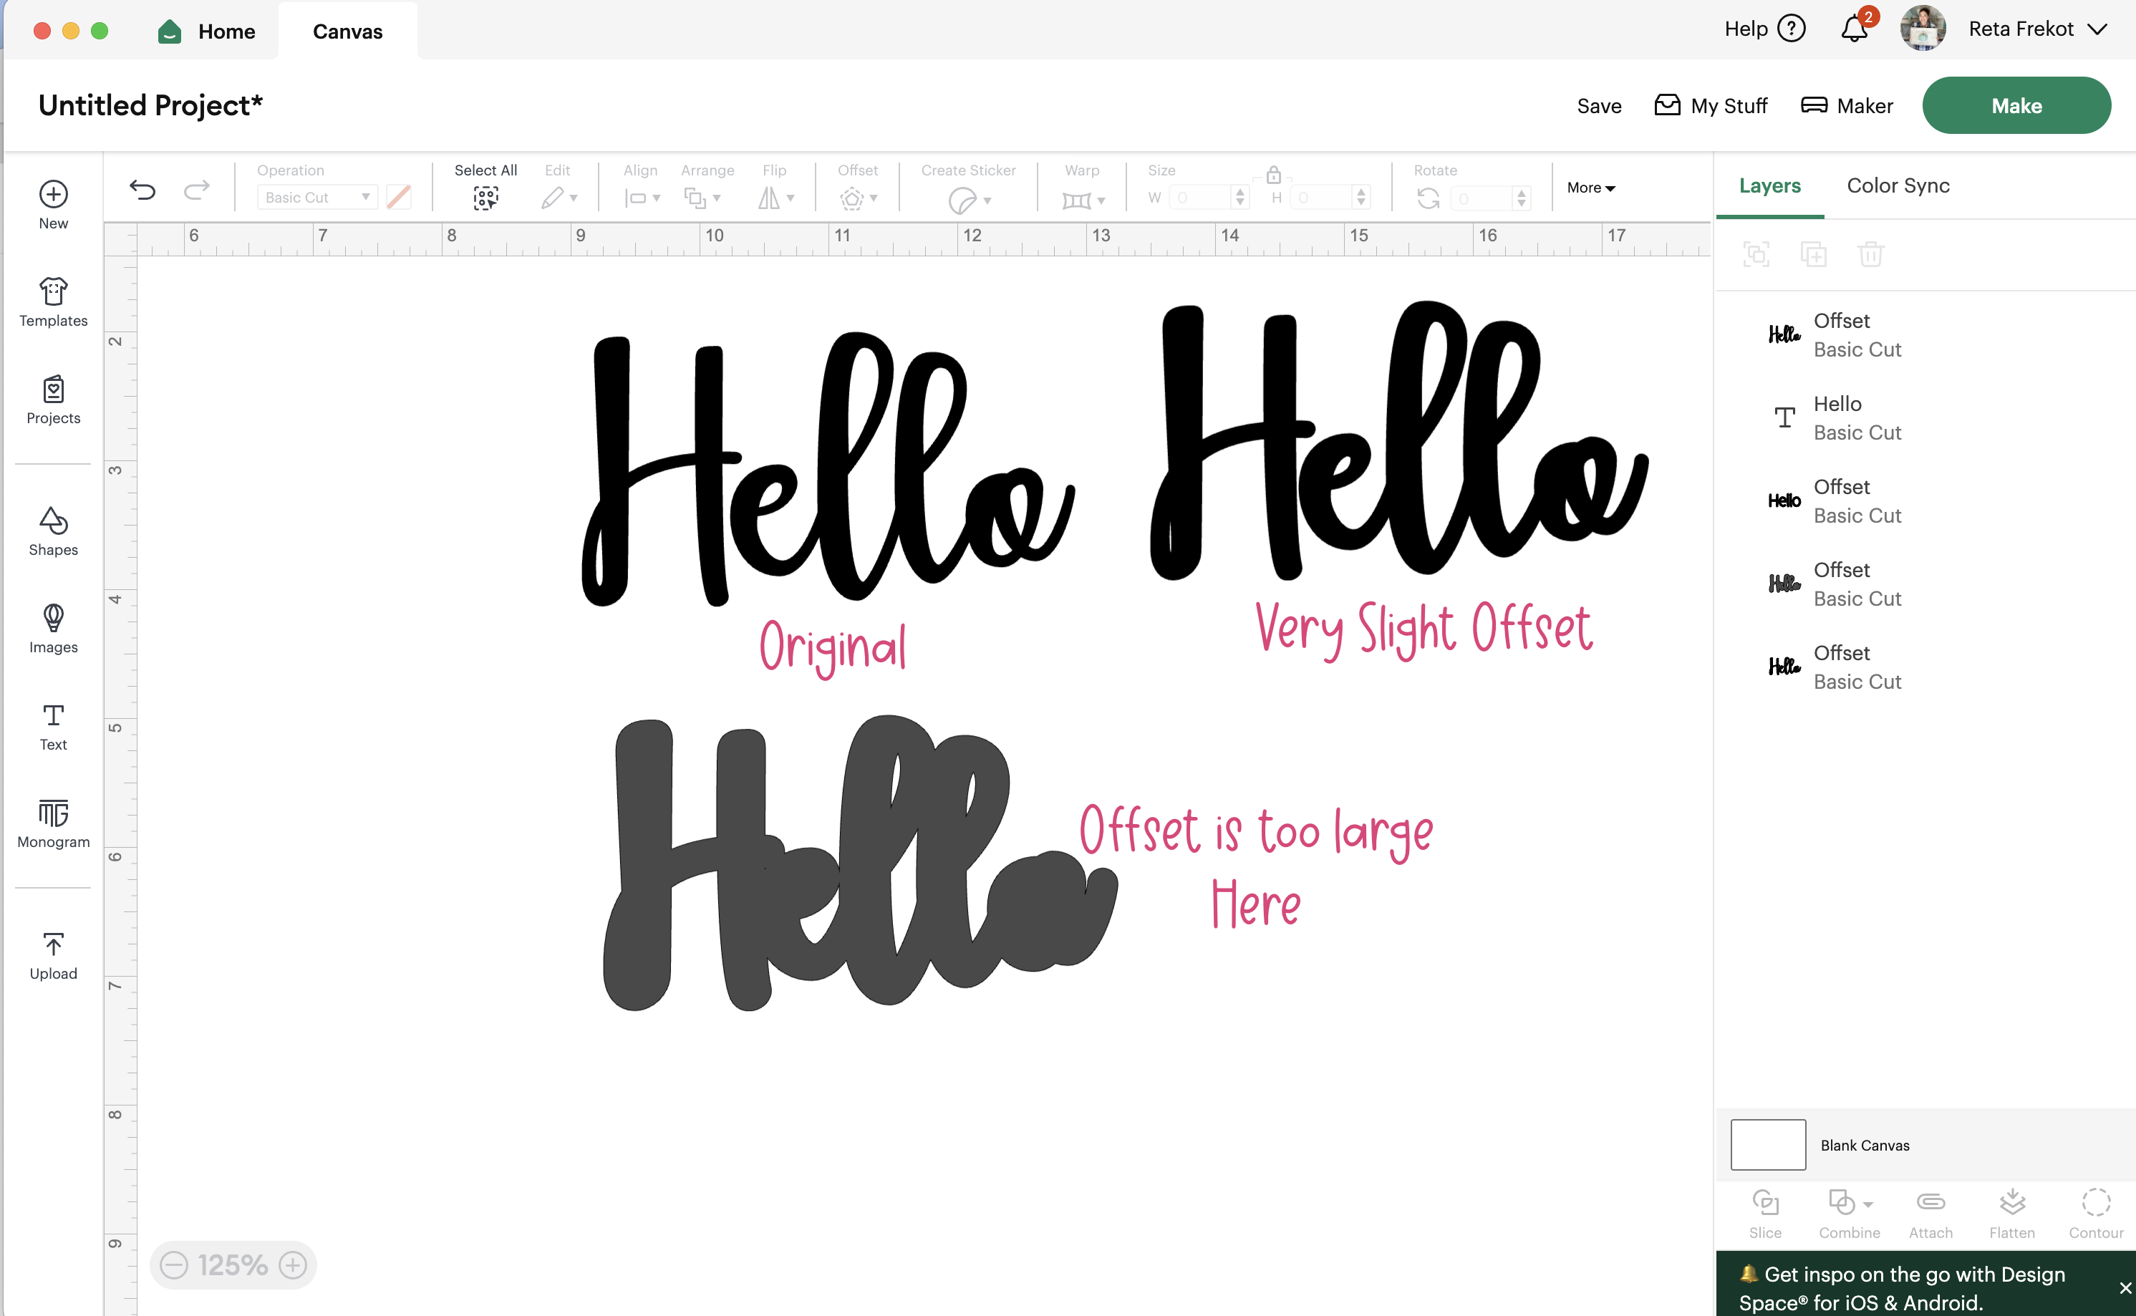The width and height of the screenshot is (2136, 1316).
Task: Toggle the size aspect ratio lock
Action: click(1273, 175)
